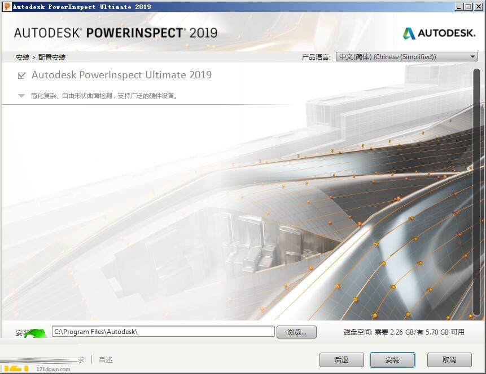Click the PowerInspect title bar app icon
Screen dimensions: 486x374
pyautogui.click(x=7, y=7)
